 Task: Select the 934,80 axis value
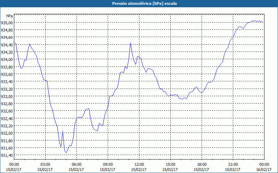7,30
